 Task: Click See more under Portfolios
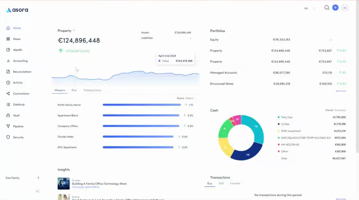pos(341,91)
